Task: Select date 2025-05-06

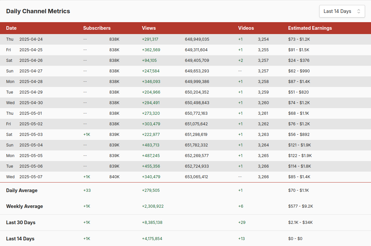Action: click(31, 166)
